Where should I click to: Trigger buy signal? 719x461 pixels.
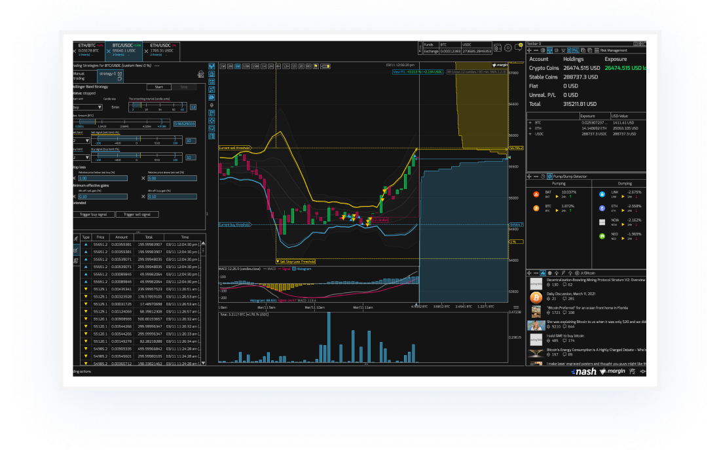point(94,214)
